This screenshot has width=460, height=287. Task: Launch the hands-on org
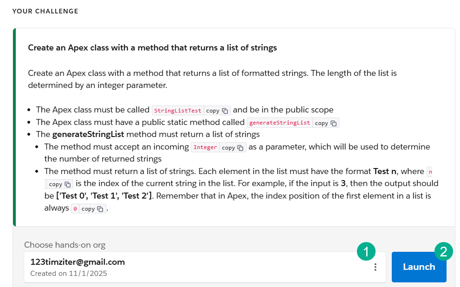419,267
